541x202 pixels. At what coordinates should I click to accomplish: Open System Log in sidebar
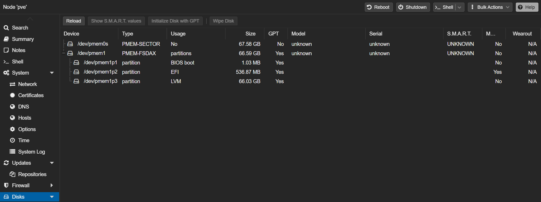coord(31,152)
